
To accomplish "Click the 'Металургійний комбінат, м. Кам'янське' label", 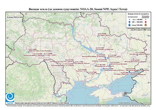I will 93,56.
